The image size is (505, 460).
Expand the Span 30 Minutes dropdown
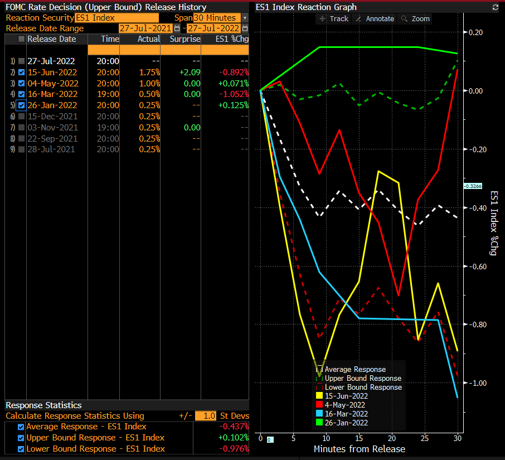(x=245, y=18)
